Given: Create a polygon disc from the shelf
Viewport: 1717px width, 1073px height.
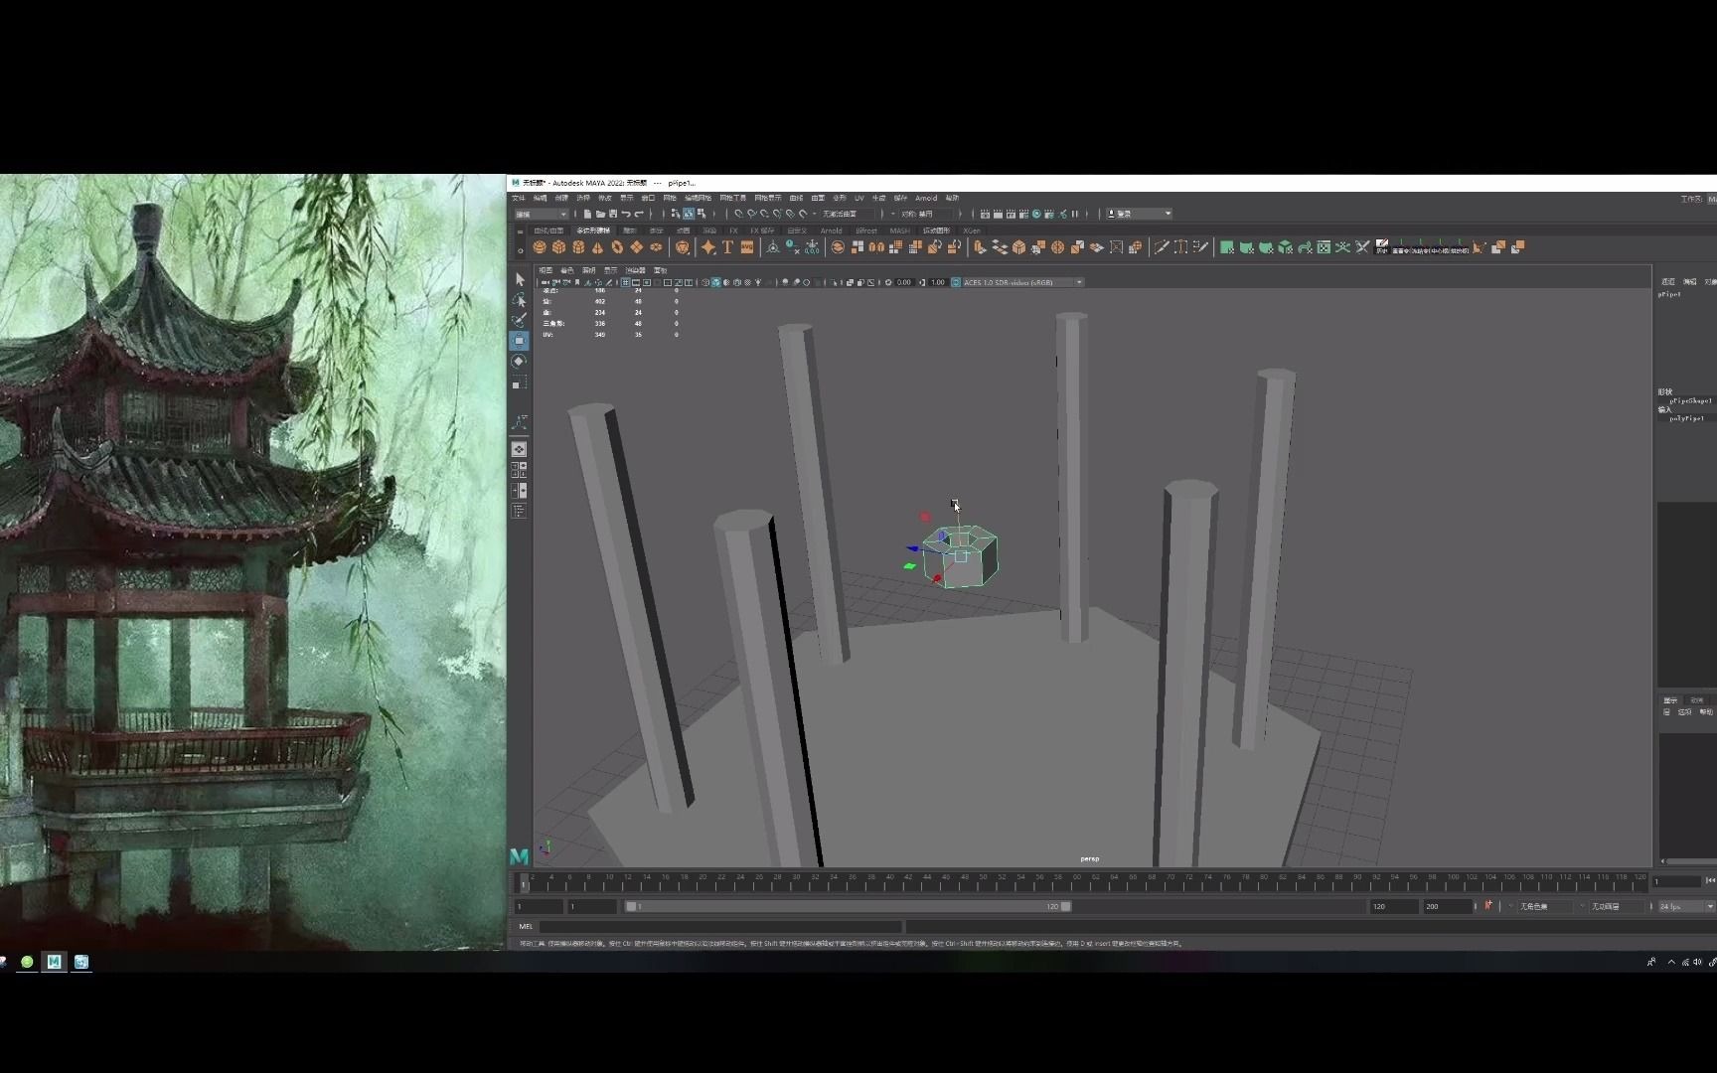Looking at the screenshot, I should pos(656,246).
